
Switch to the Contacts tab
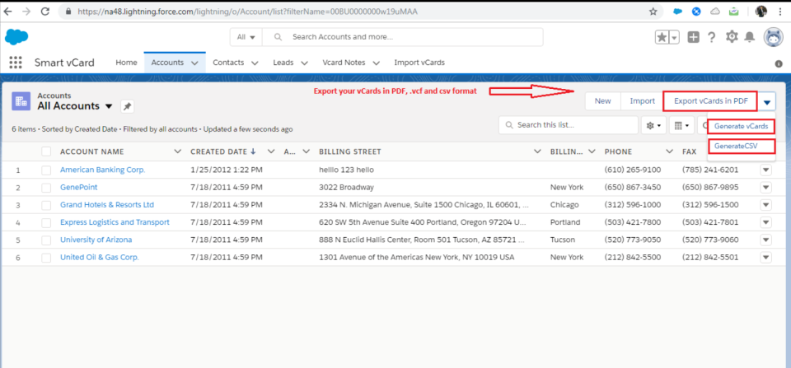228,63
